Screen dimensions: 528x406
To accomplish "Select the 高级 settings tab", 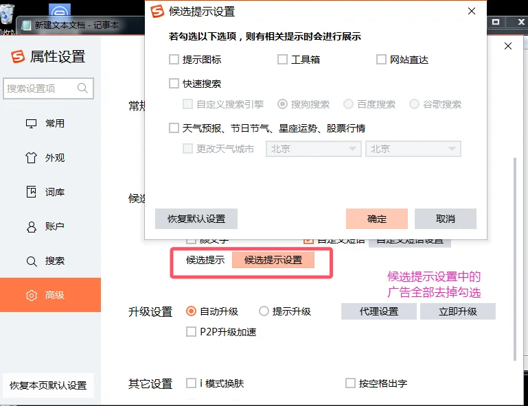I will pos(51,295).
